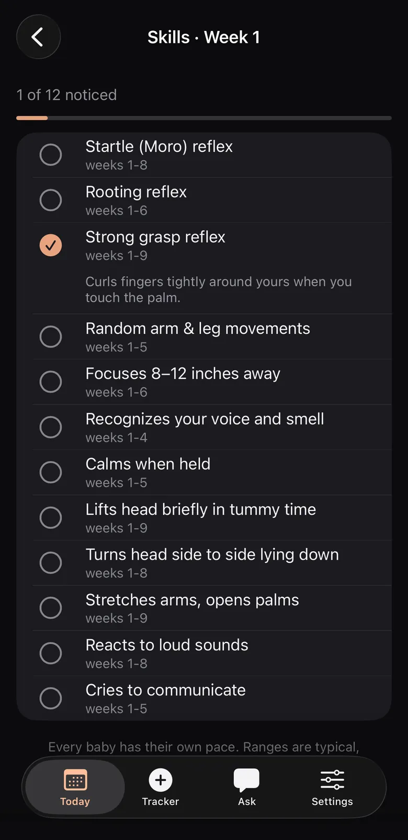Viewport: 408px width, 840px height.
Task: Uncheck the Strong grasp reflex checkmark
Action: [x=51, y=245]
